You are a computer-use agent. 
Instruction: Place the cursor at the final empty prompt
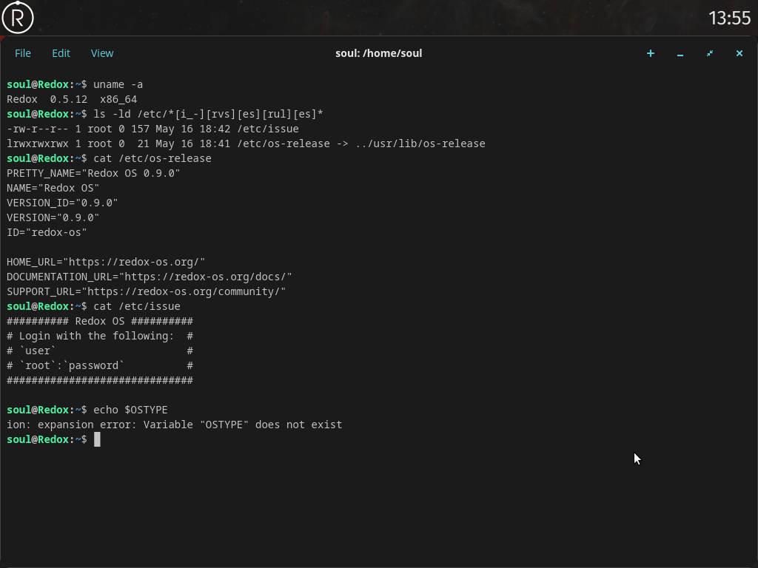[97, 439]
